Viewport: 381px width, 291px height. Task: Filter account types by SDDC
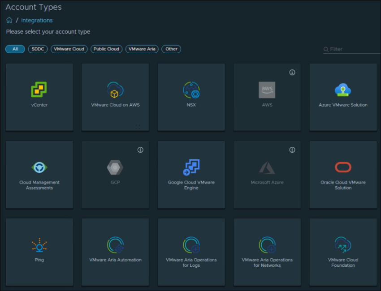38,49
